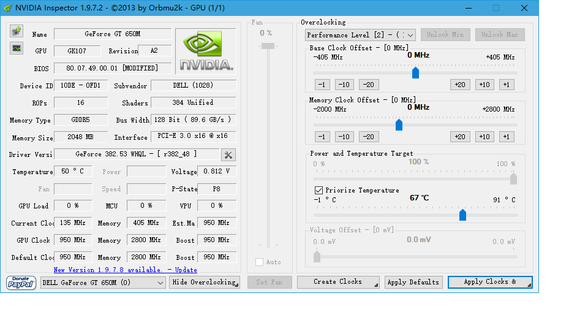Click Apply Defaults button
Image resolution: width=588 pixels, height=331 pixels.
tap(413, 282)
